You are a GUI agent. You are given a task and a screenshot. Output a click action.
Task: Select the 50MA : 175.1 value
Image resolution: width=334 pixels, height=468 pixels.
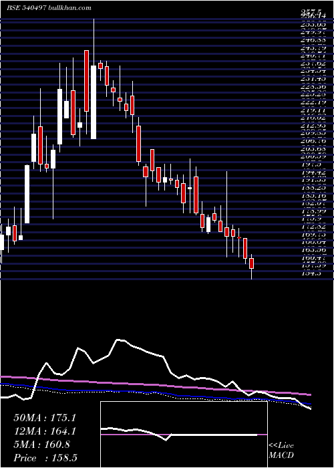45,418
